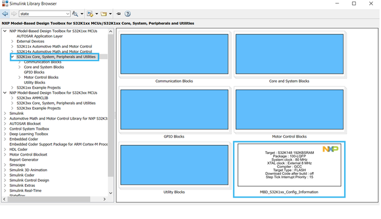Open the folder icon's dropdown arrow
Viewport: 381px width, 219px height.
coord(111,14)
